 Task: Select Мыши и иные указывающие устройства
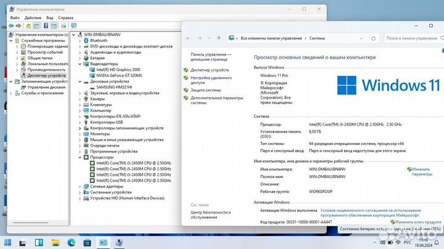pyautogui.click(x=126, y=140)
